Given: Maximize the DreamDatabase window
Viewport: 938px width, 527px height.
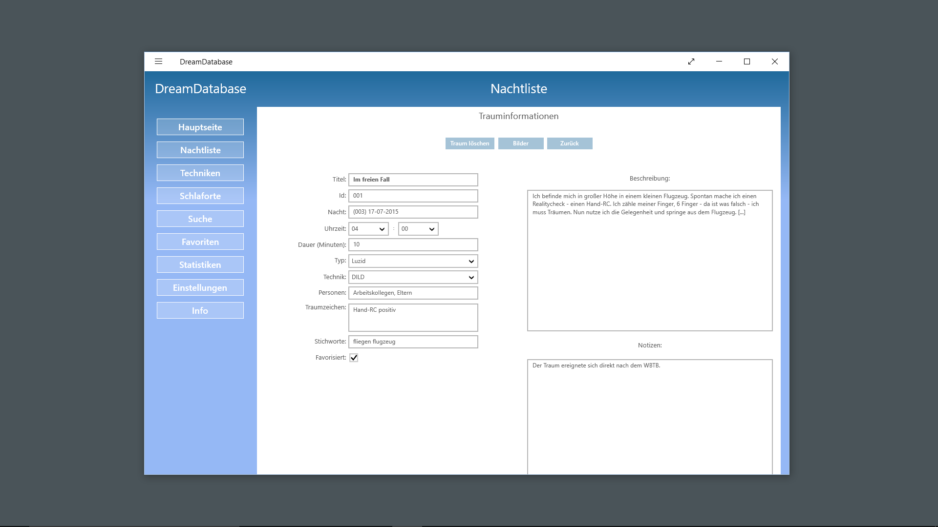Looking at the screenshot, I should (x=746, y=61).
